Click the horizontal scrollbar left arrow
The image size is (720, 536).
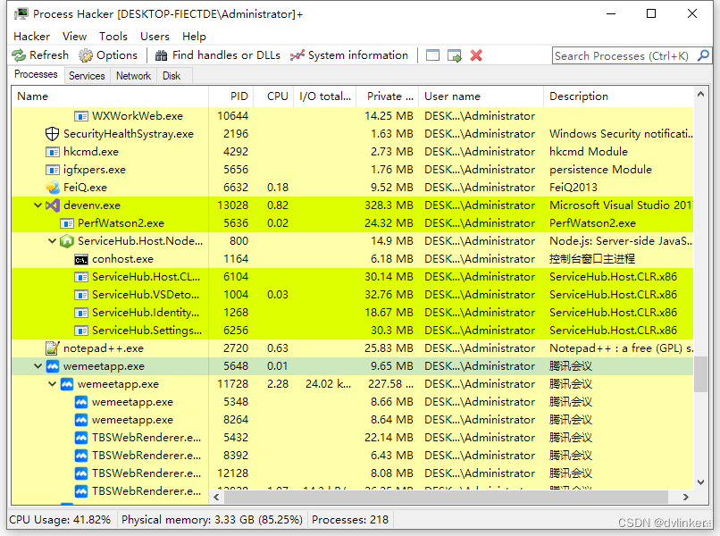click(x=216, y=497)
